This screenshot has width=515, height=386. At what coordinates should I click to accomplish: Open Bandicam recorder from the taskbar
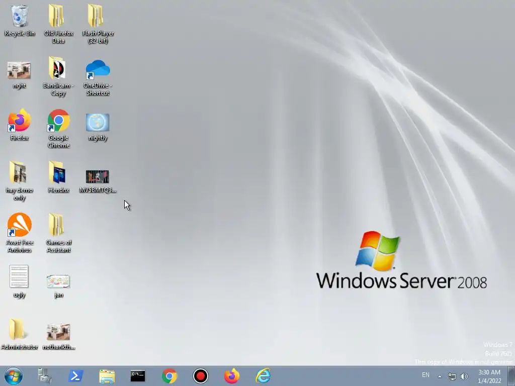[200, 376]
